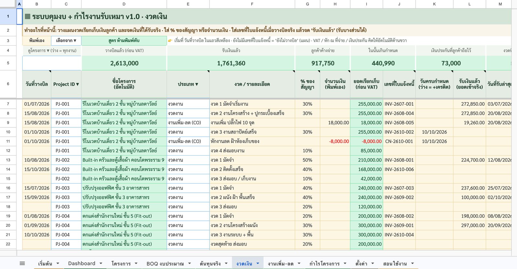Open dropdown arrow of งวดเงิน tab
517x269 pixels.
258,264
